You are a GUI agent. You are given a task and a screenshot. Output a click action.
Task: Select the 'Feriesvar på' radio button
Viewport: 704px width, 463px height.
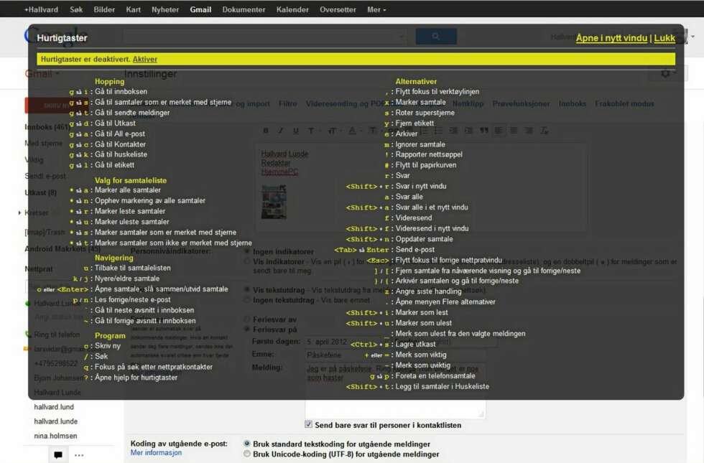pyautogui.click(x=246, y=329)
